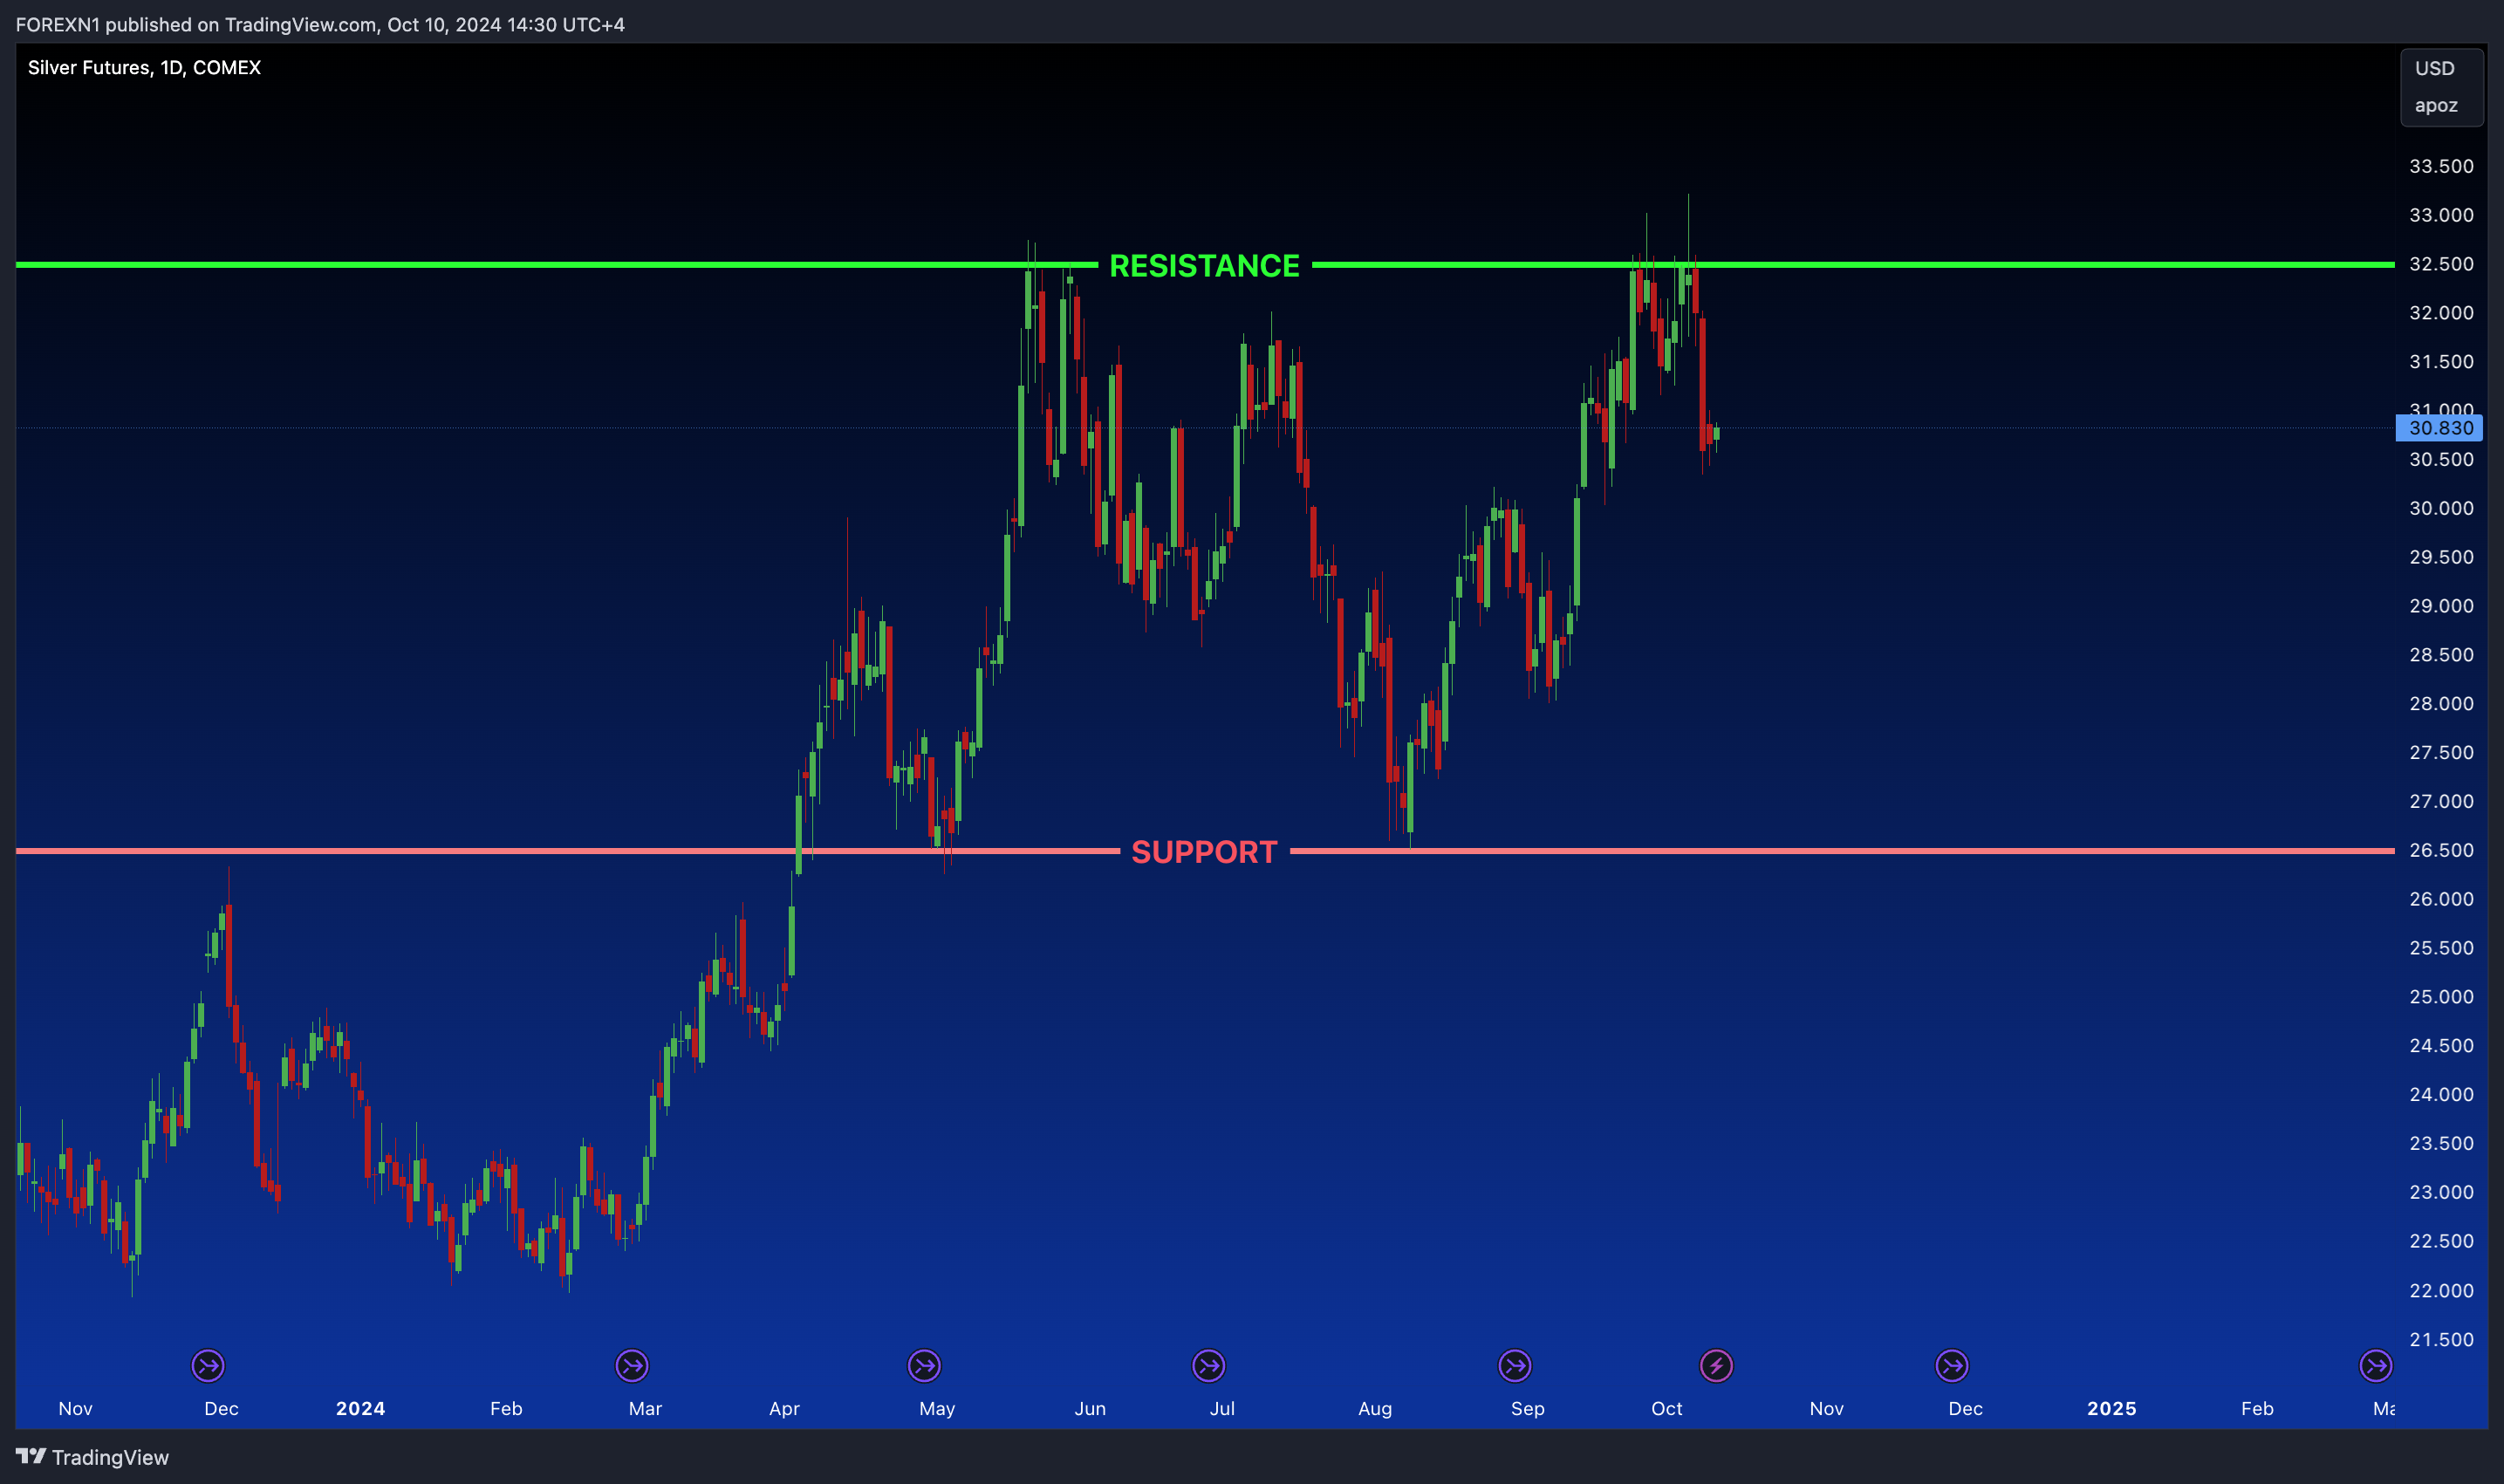Click the 33.500 value on price scale
Screen dimensions: 2504x1484
tap(2440, 166)
